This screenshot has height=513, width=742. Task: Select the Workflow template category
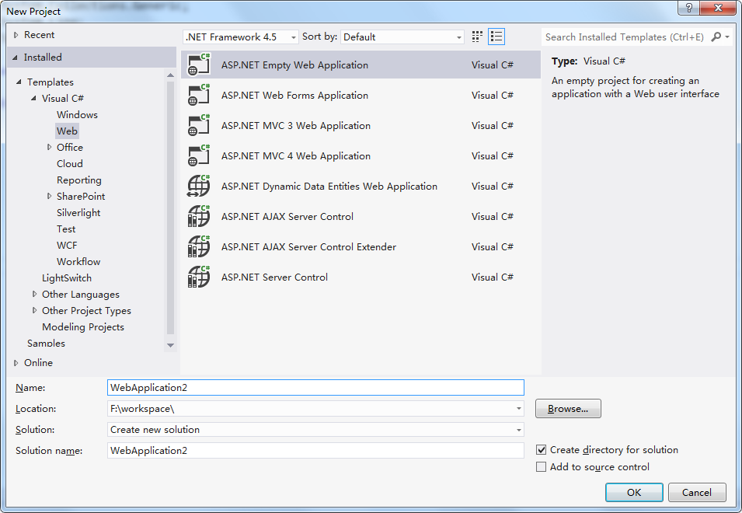[x=78, y=261]
